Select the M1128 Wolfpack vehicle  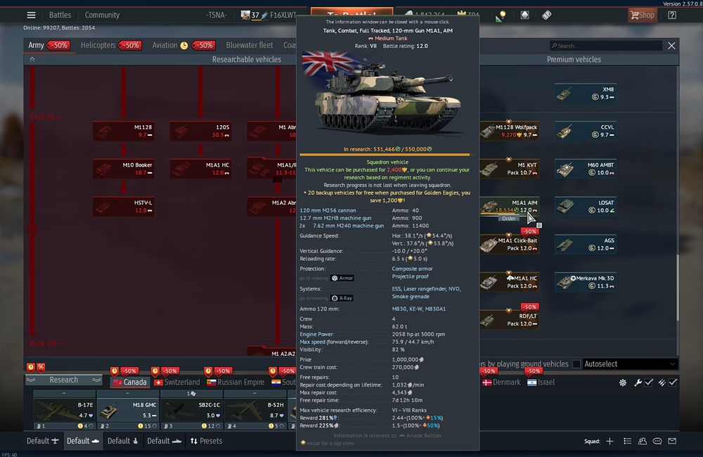509,131
